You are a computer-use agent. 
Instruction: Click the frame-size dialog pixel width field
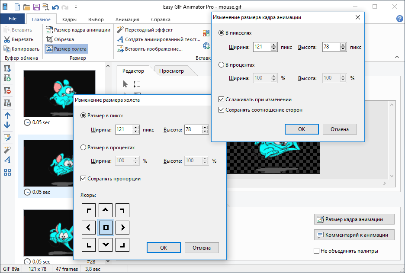coord(262,47)
